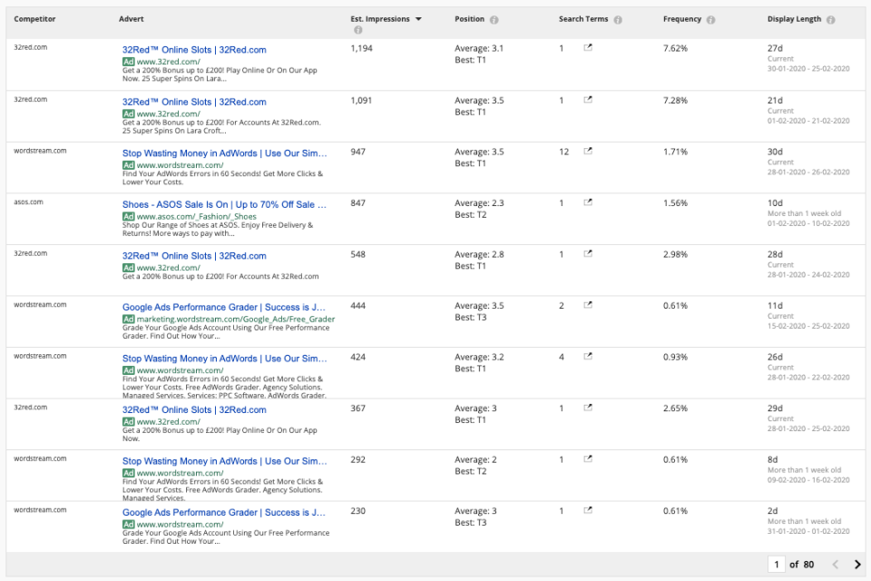Click the page number input field
Screen dimensions: 871x581
pyautogui.click(x=777, y=565)
